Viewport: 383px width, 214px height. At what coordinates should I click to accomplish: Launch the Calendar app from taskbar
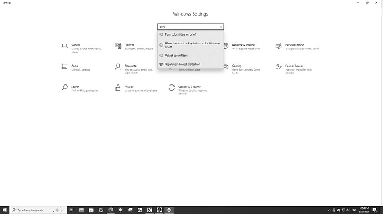point(91,210)
